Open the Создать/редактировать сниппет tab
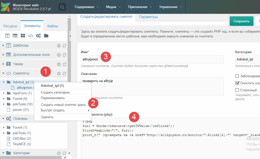 106,17
